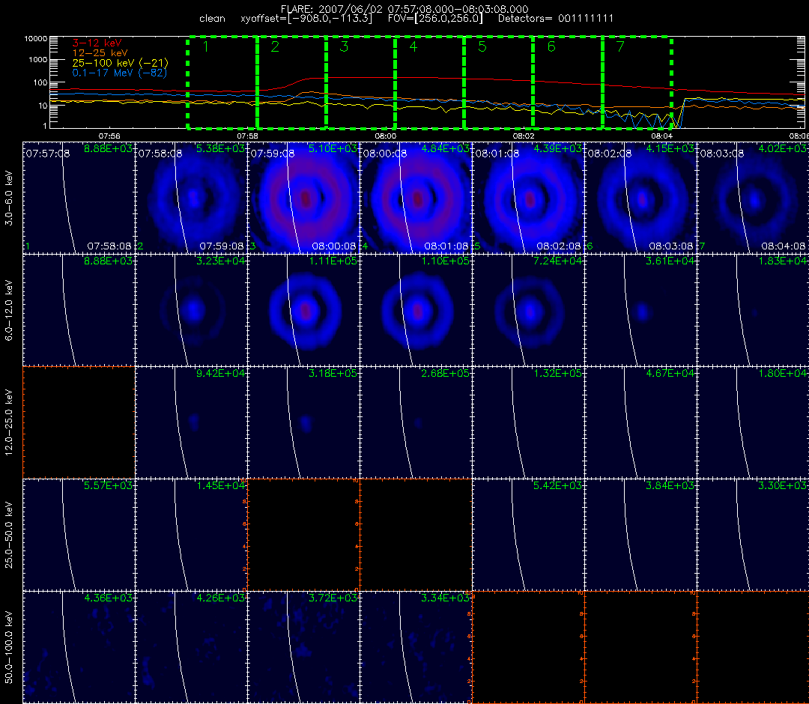Click the 6.0-12.0 keV image with peak 1.11E+05

pyautogui.click(x=304, y=311)
